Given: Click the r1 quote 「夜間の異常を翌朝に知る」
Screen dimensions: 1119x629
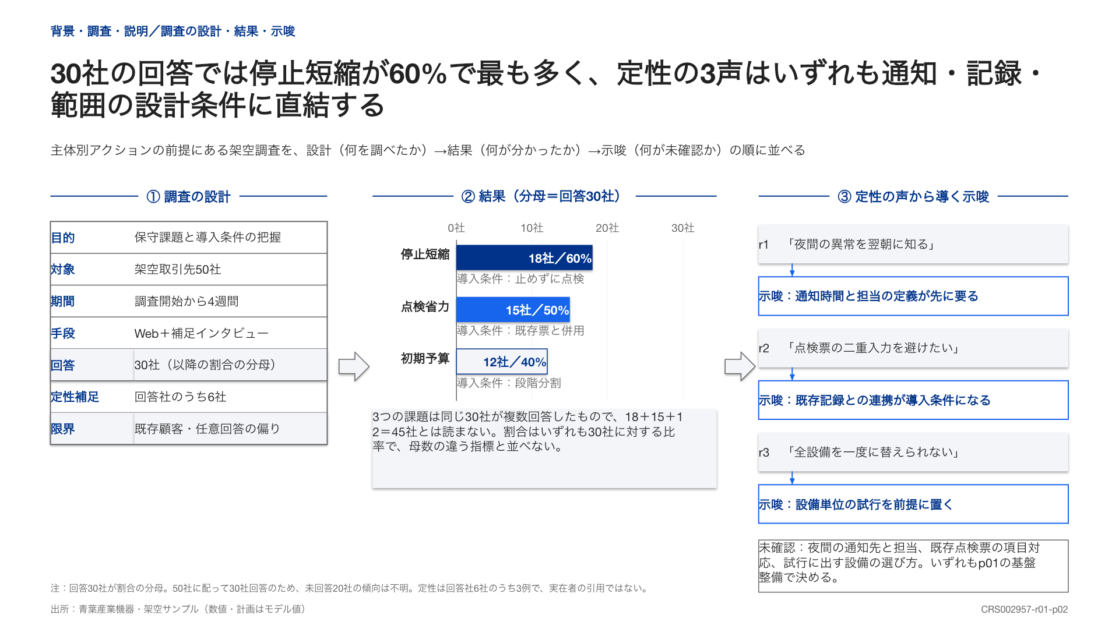Looking at the screenshot, I should (913, 244).
